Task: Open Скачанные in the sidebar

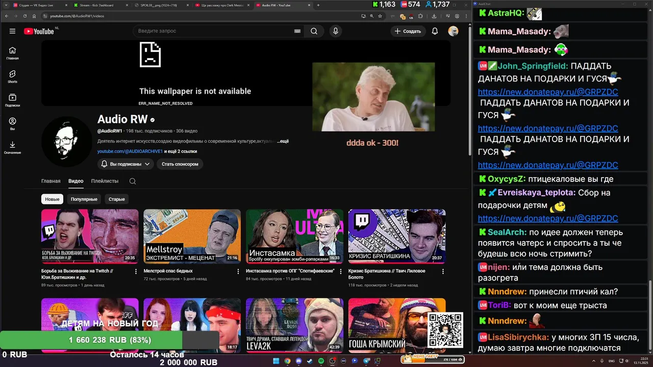Action: pos(12,147)
